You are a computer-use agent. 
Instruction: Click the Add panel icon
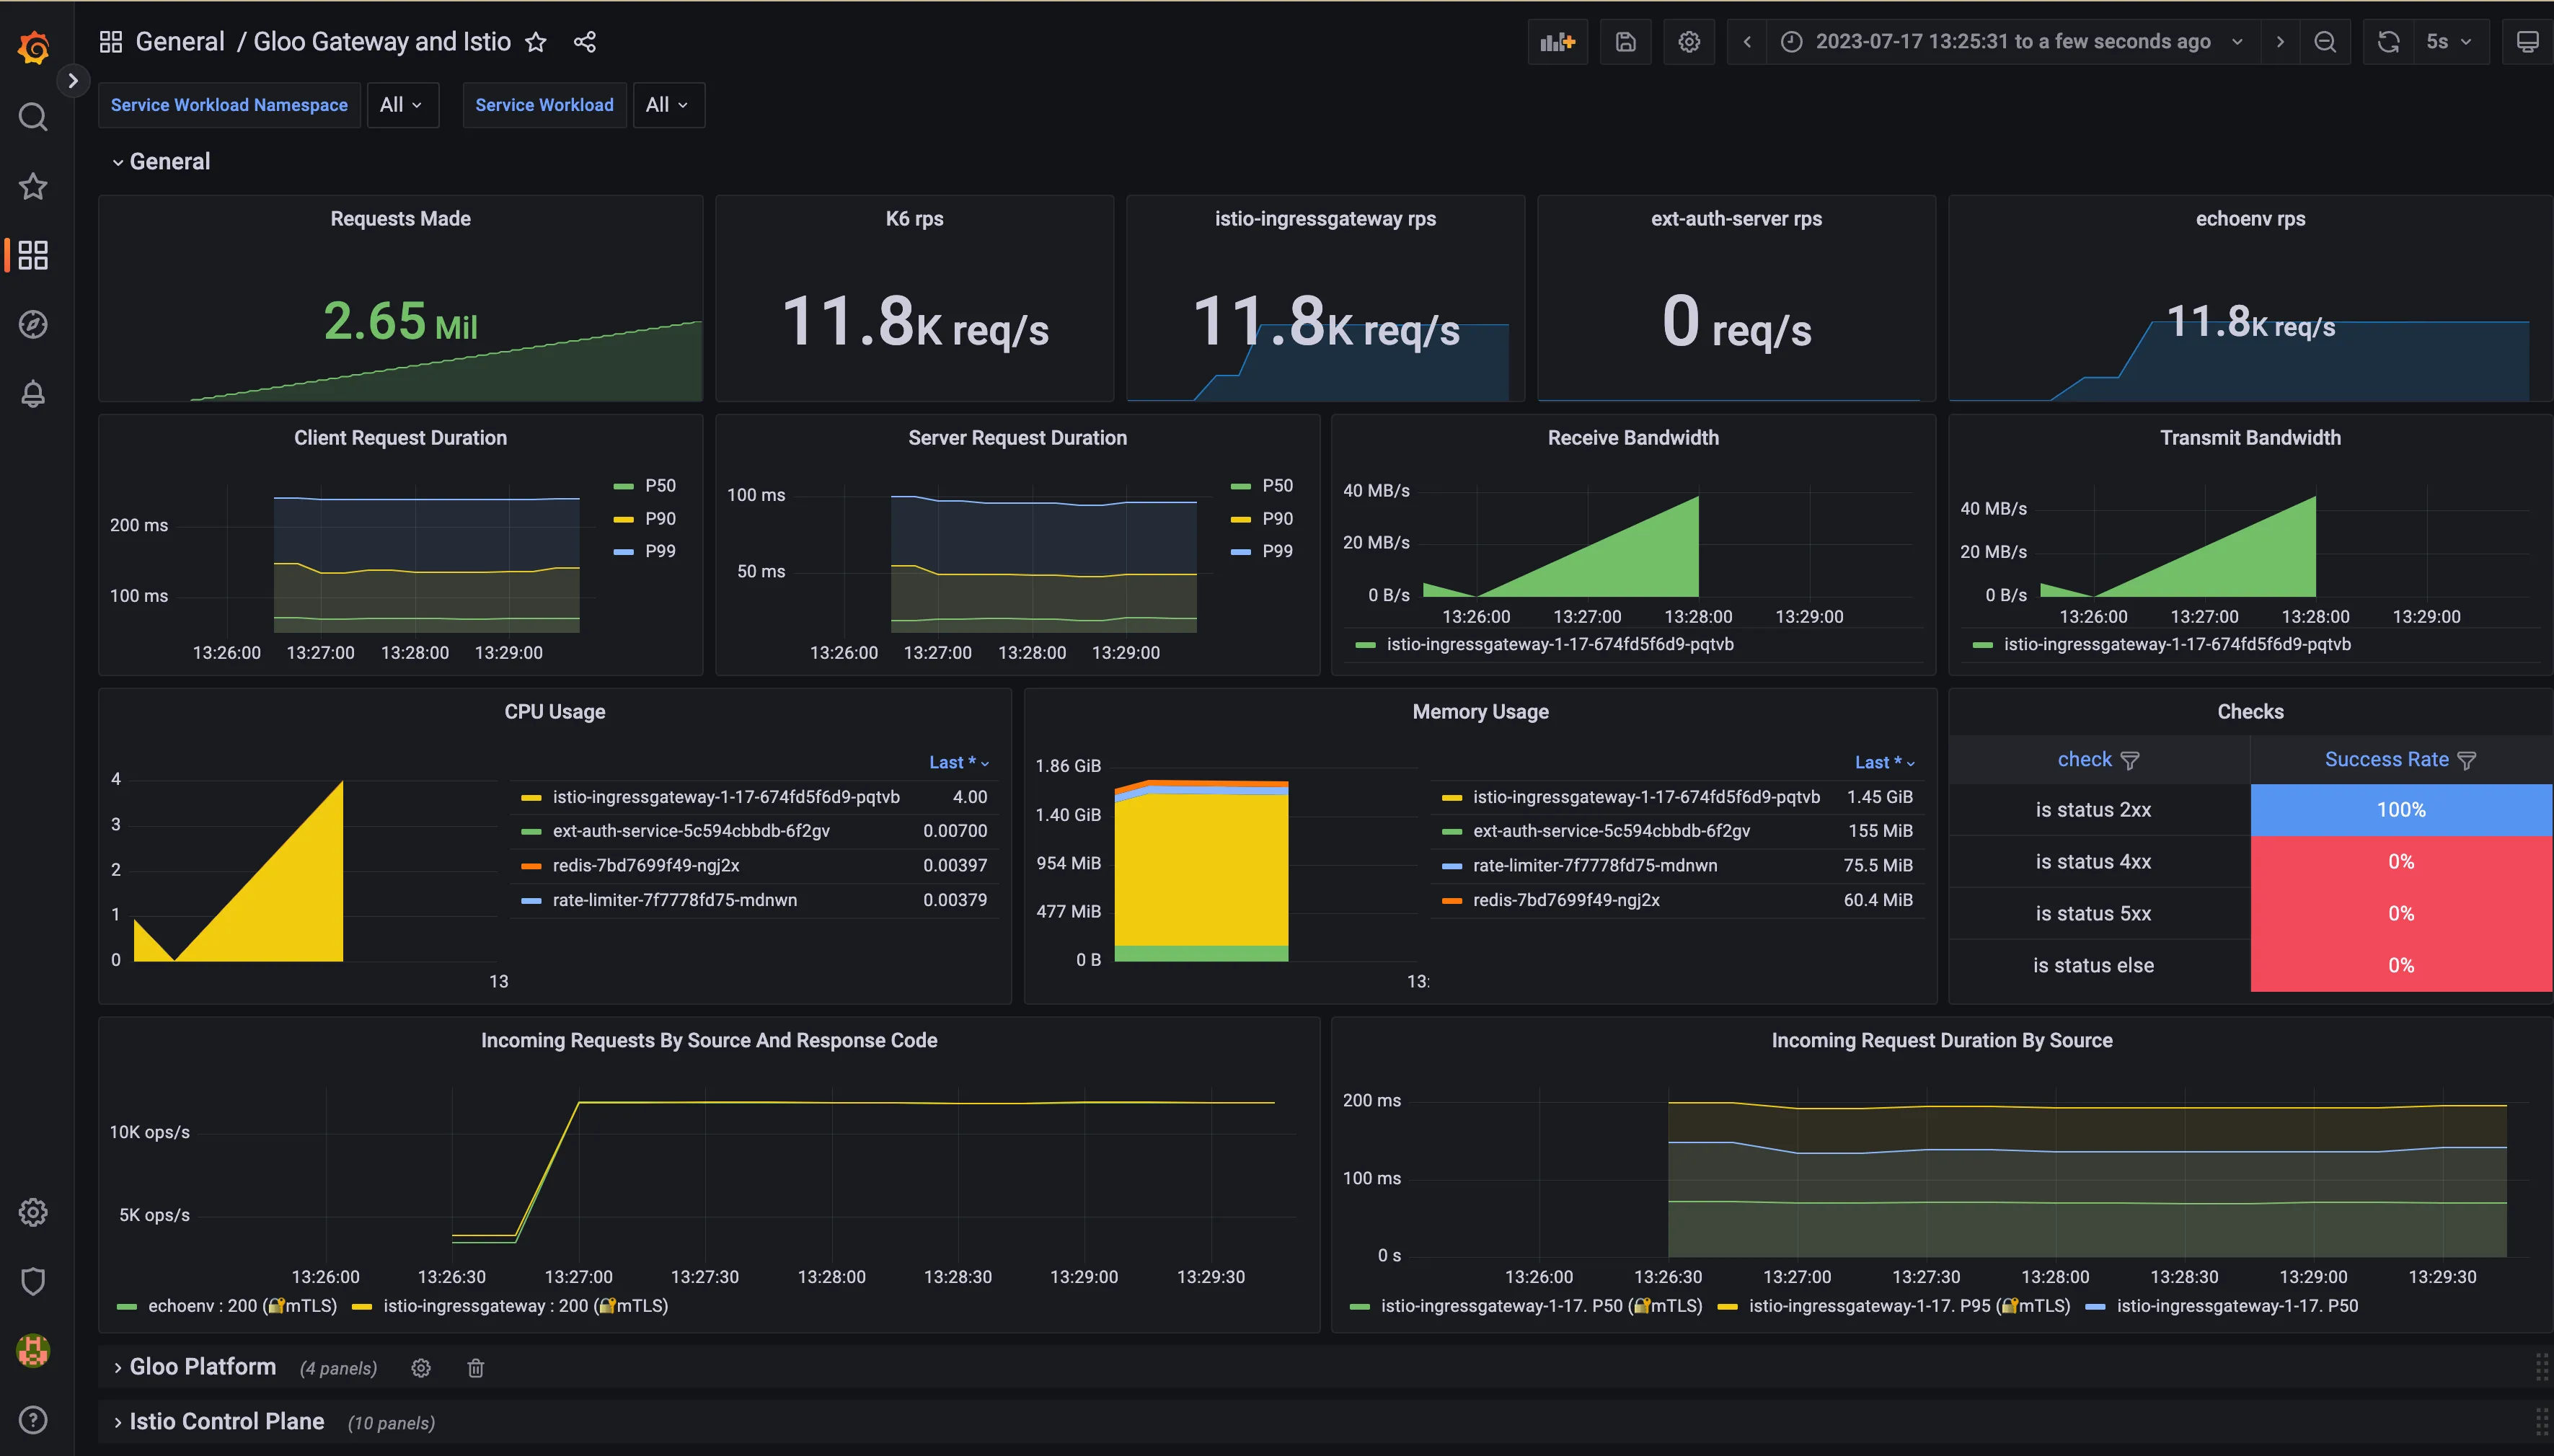tap(1557, 42)
